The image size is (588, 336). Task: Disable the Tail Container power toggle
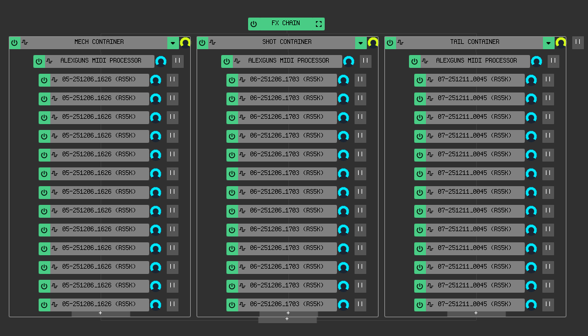(x=390, y=43)
